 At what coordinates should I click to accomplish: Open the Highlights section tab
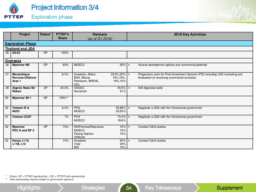(x=29, y=188)
